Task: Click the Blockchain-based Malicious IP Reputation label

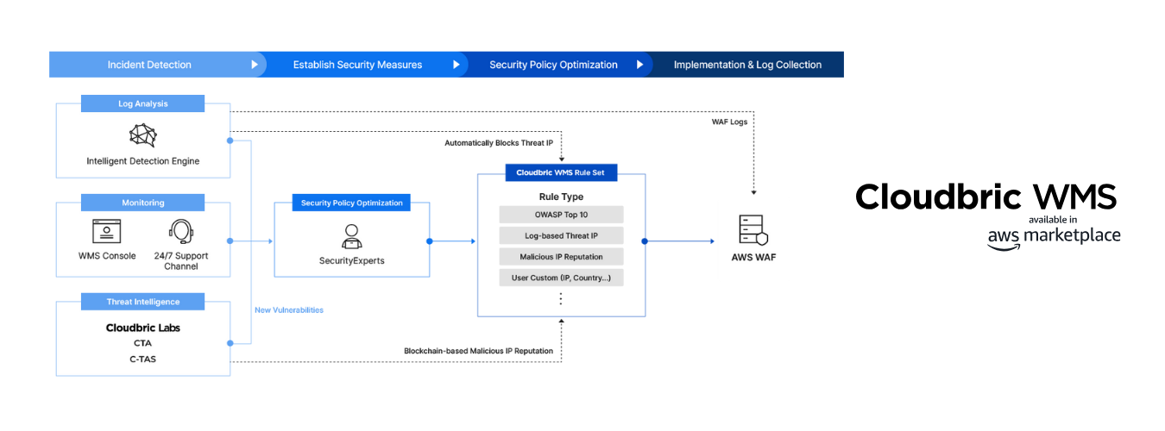Action: point(479,351)
